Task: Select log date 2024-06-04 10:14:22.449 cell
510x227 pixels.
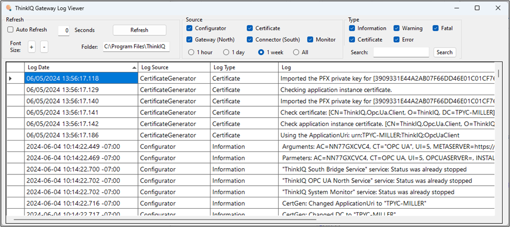Action: [81, 147]
